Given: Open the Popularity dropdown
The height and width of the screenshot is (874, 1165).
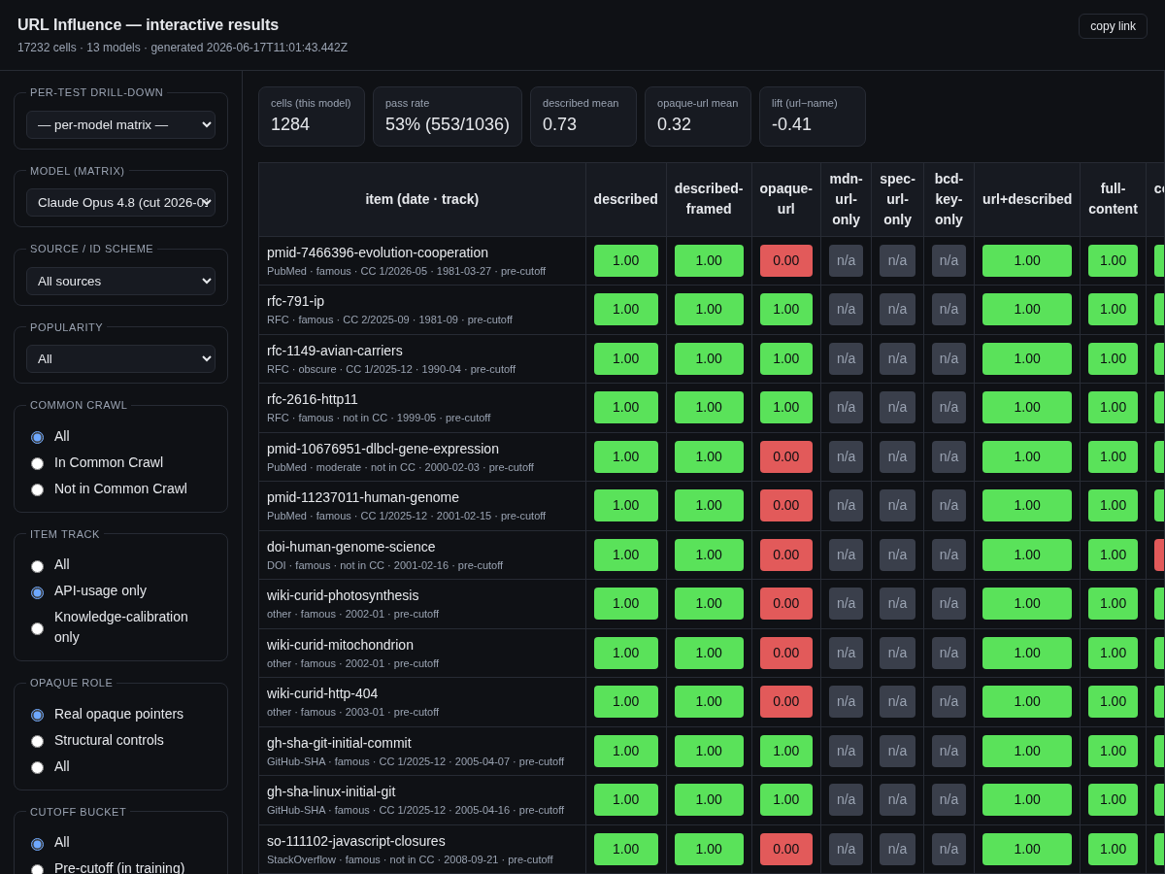Looking at the screenshot, I should tap(120, 358).
